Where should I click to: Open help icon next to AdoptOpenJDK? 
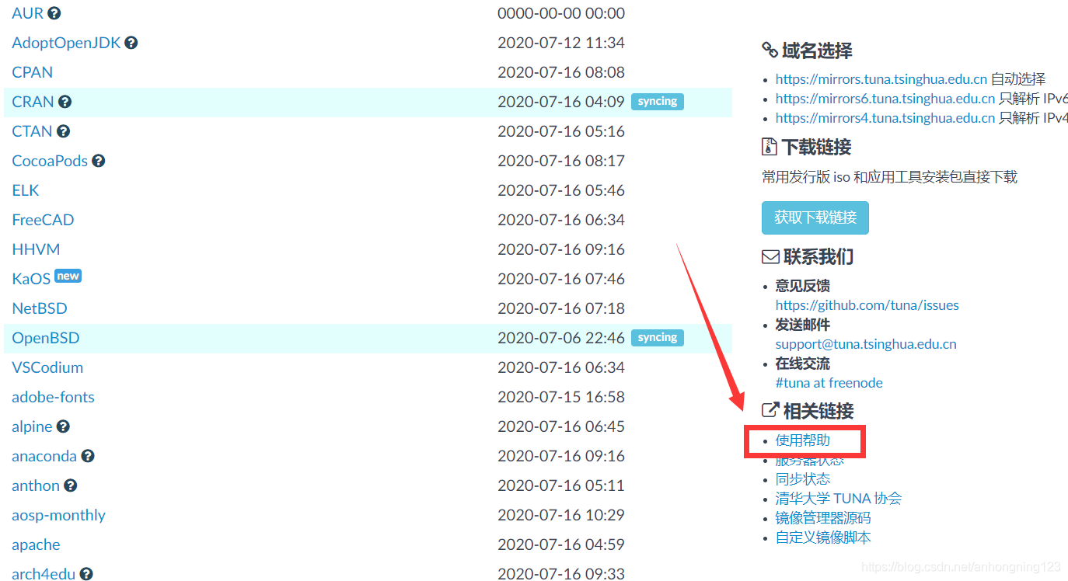pyautogui.click(x=131, y=43)
